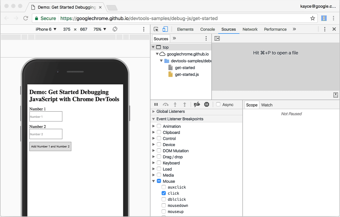Open device toolbar more options menu
Viewport: 340px width, 217px height.
[x=143, y=29]
